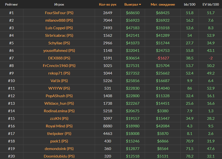The height and width of the screenshot is (159, 222).
Task: Select FrCnnctn1960 (PS) player name
Action: pyautogui.click(x=59, y=66)
